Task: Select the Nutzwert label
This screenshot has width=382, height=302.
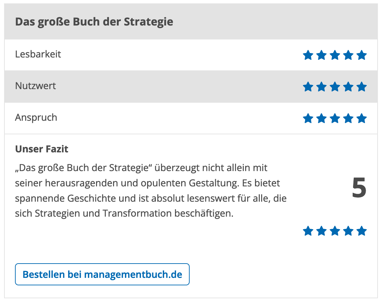Action: coord(35,86)
